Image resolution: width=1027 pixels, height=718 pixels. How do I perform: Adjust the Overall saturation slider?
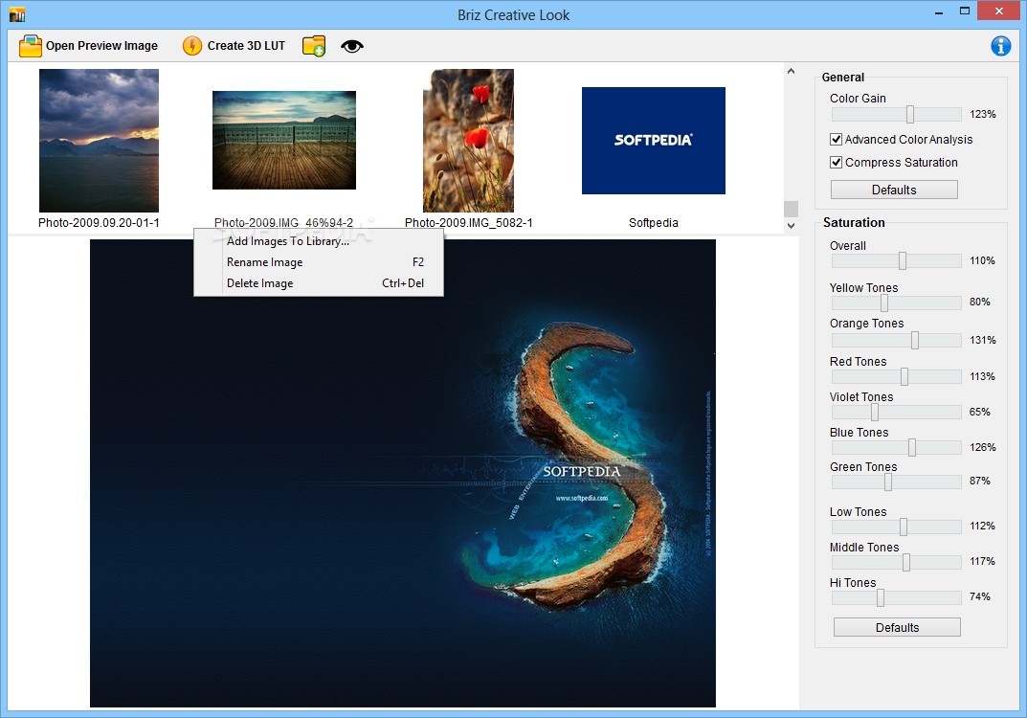(902, 260)
